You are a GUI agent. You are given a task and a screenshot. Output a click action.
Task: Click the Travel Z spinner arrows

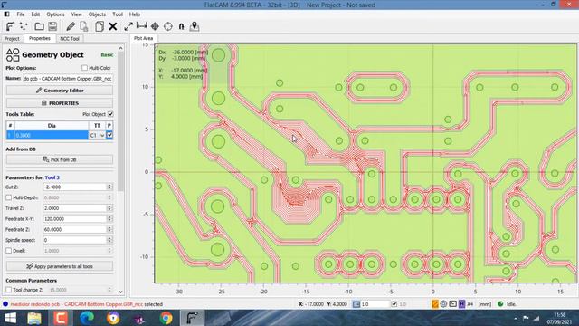click(109, 208)
